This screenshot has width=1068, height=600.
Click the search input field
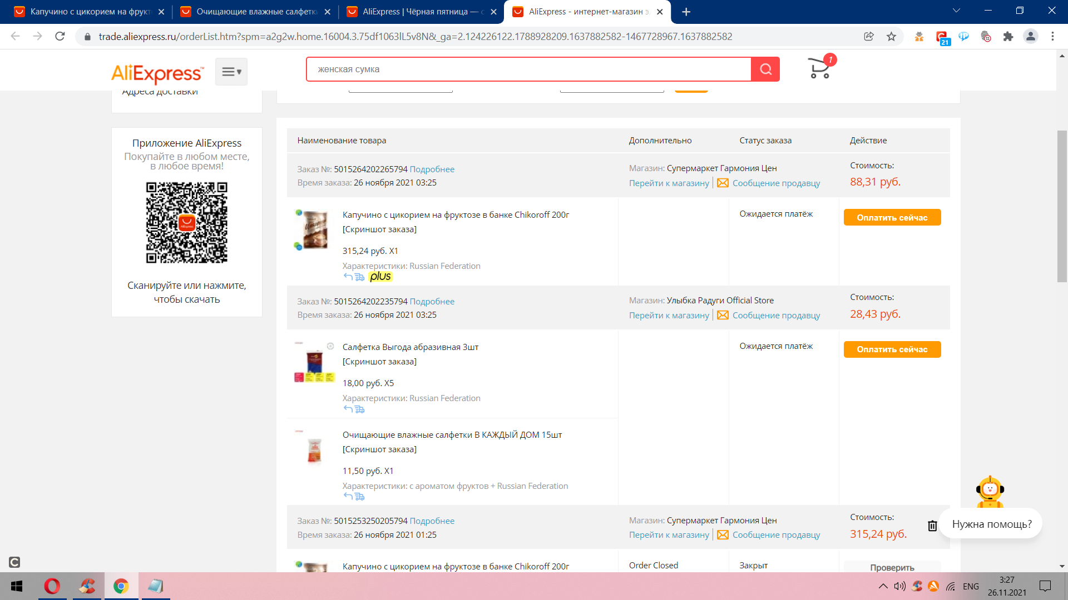coord(528,69)
